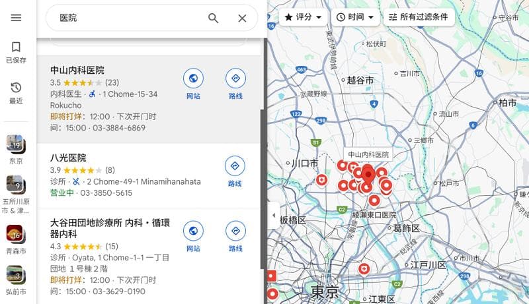The height and width of the screenshot is (304, 529).
Task: Get directions to 大谷田団地診療所
Action: pyautogui.click(x=235, y=237)
